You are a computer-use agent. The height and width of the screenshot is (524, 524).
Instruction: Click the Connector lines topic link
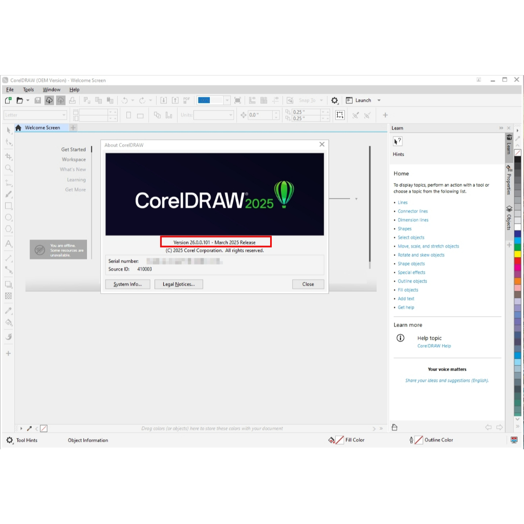[413, 211]
